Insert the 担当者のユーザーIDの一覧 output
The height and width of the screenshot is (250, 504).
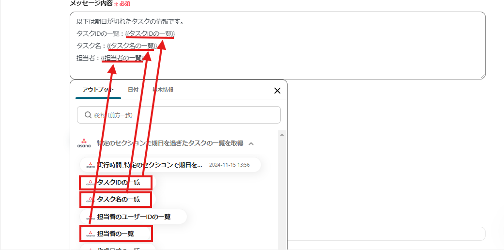coord(133,217)
